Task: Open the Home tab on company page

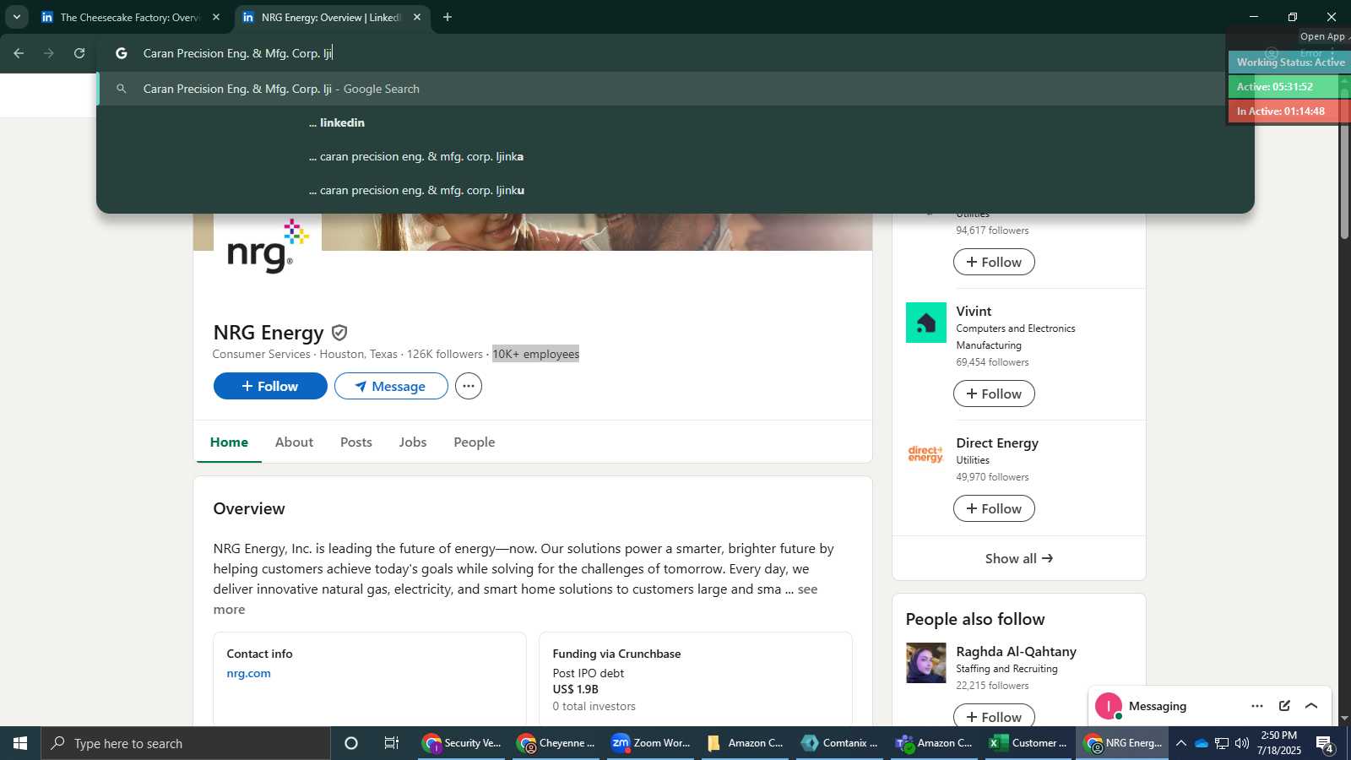Action: click(x=229, y=442)
